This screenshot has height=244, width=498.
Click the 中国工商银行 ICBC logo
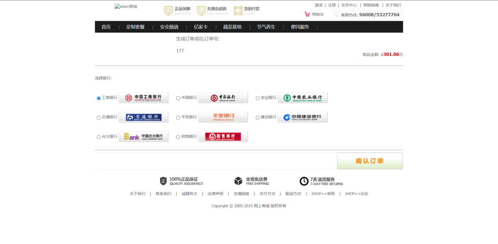point(143,98)
